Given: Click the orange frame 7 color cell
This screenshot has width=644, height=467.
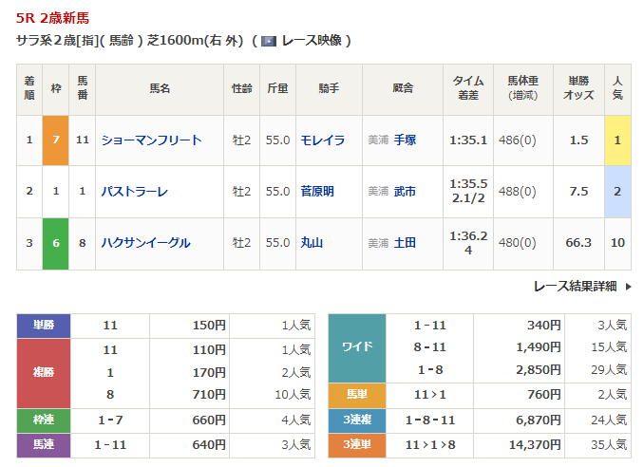Looking at the screenshot, I should pos(56,140).
